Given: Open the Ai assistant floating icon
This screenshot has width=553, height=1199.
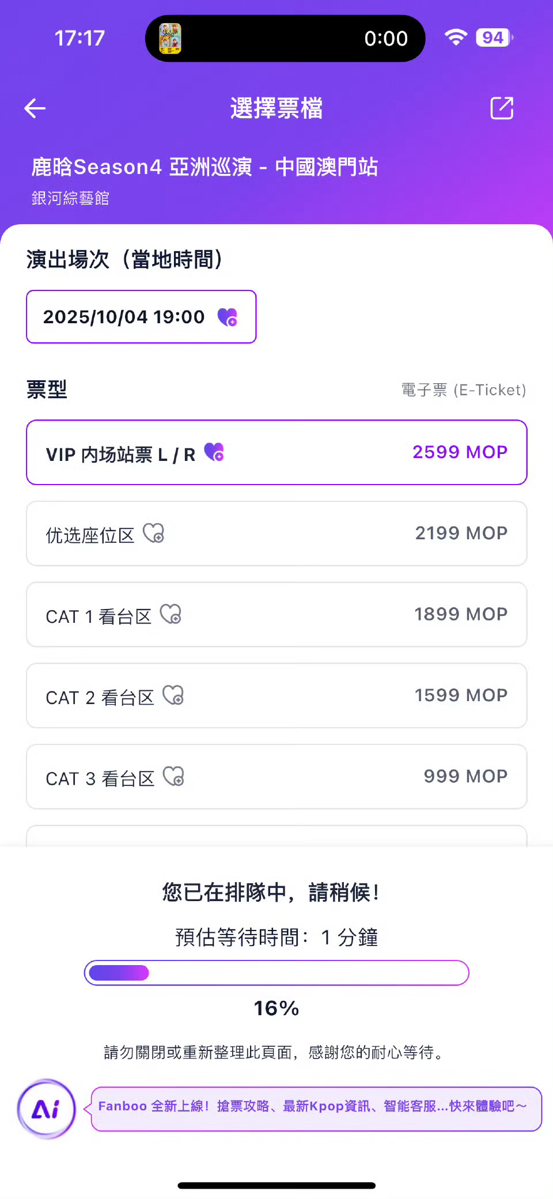Looking at the screenshot, I should (x=46, y=1109).
